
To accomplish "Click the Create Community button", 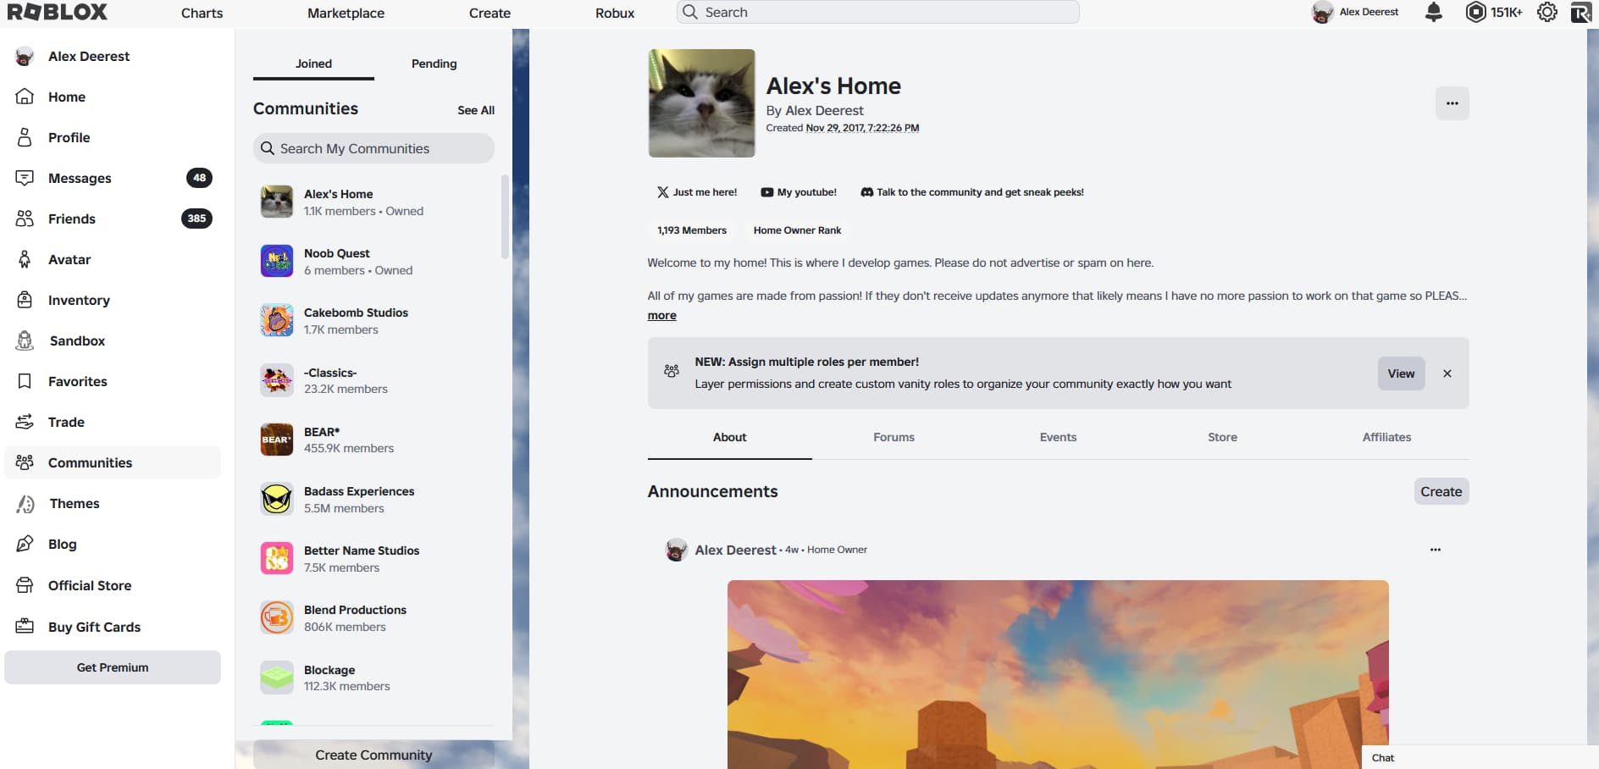I will [x=373, y=755].
